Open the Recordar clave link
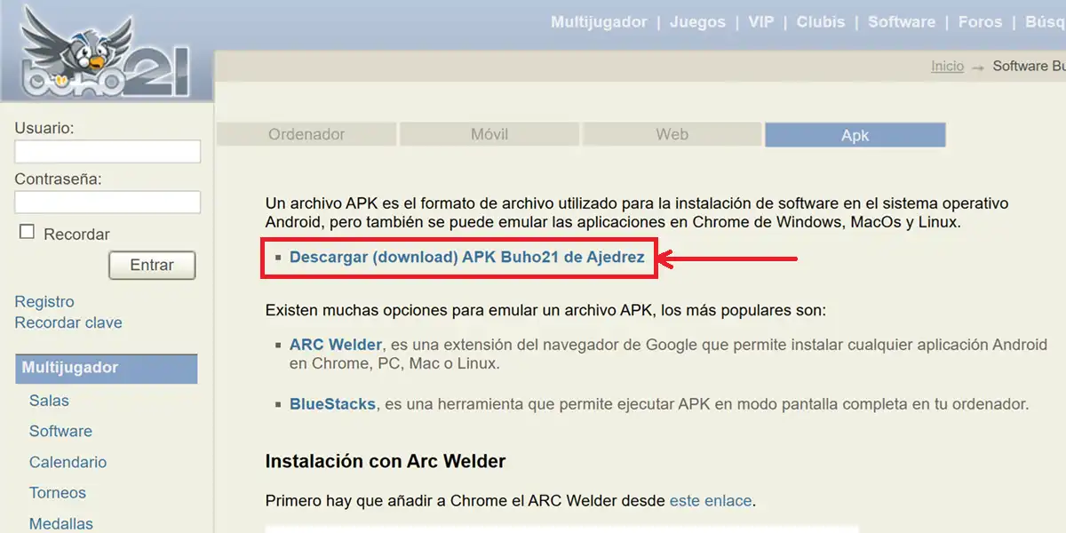This screenshot has width=1066, height=533. 68,322
